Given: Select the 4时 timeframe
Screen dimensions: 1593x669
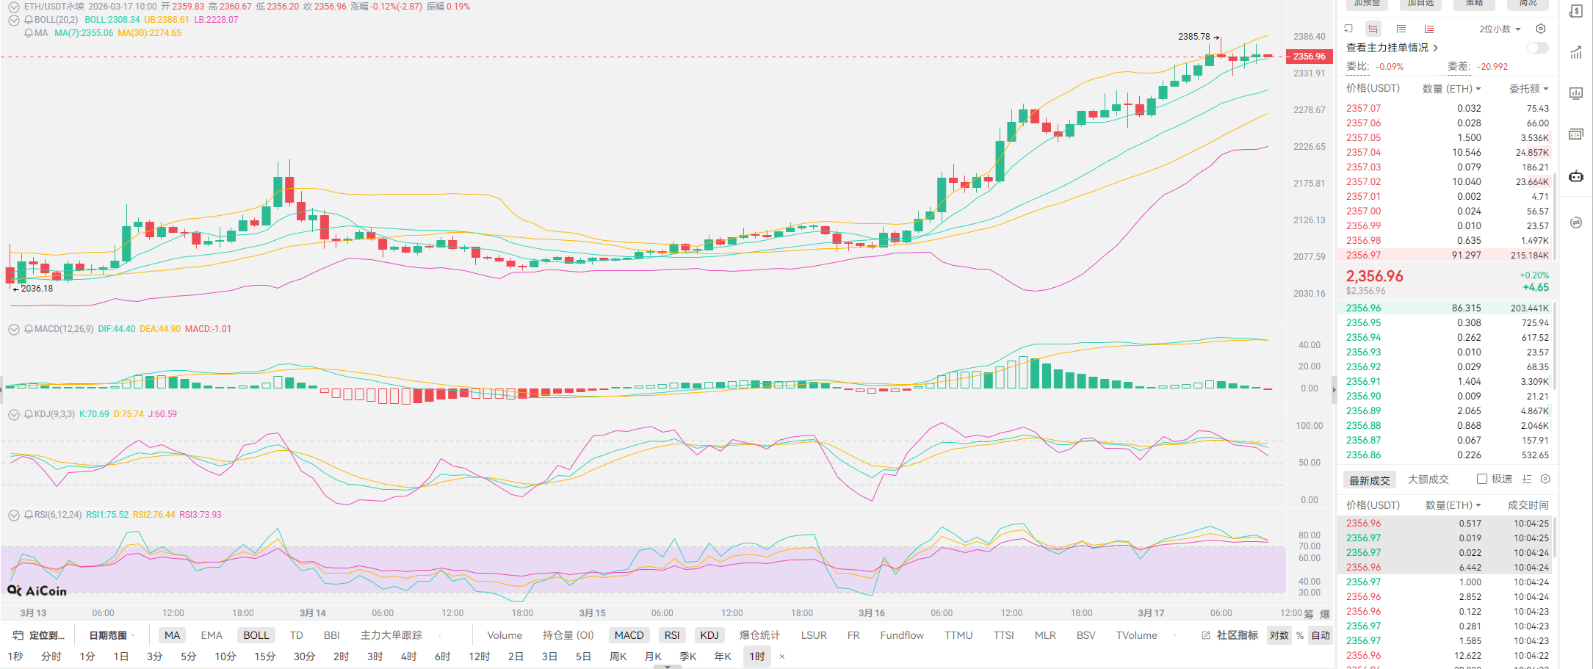Looking at the screenshot, I should click(x=408, y=657).
